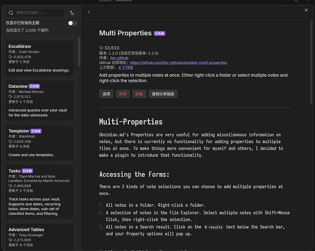Image resolution: width=315 pixels, height=251 pixels.
Task: Click the installed badge on Templater
Action: [36, 131]
